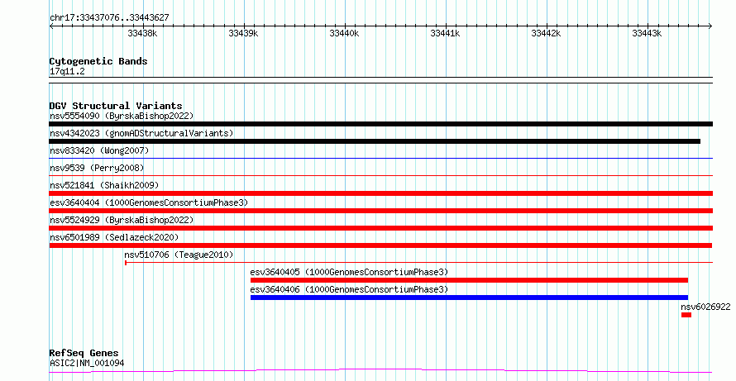Click the nsv5524929 (ByrskaBishop2022) label
736x381 pixels.
122,220
